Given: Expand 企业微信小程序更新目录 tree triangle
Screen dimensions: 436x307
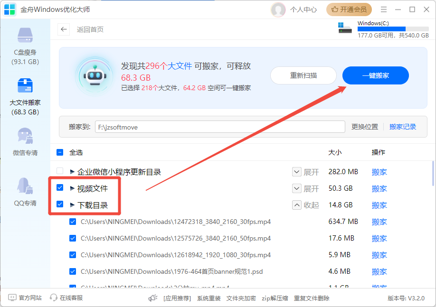Looking at the screenshot, I should [72, 172].
